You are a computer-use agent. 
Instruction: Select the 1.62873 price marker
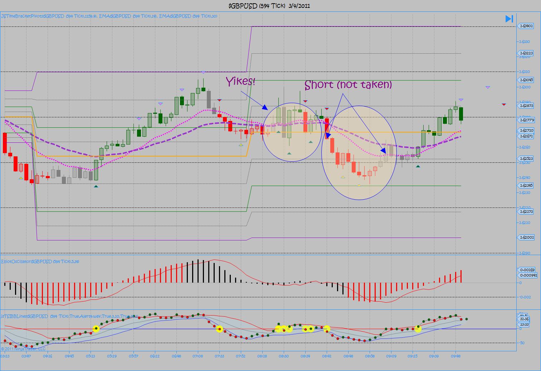[x=526, y=106]
